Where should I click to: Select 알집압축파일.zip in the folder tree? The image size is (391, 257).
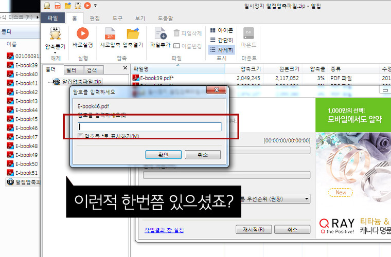(x=81, y=81)
